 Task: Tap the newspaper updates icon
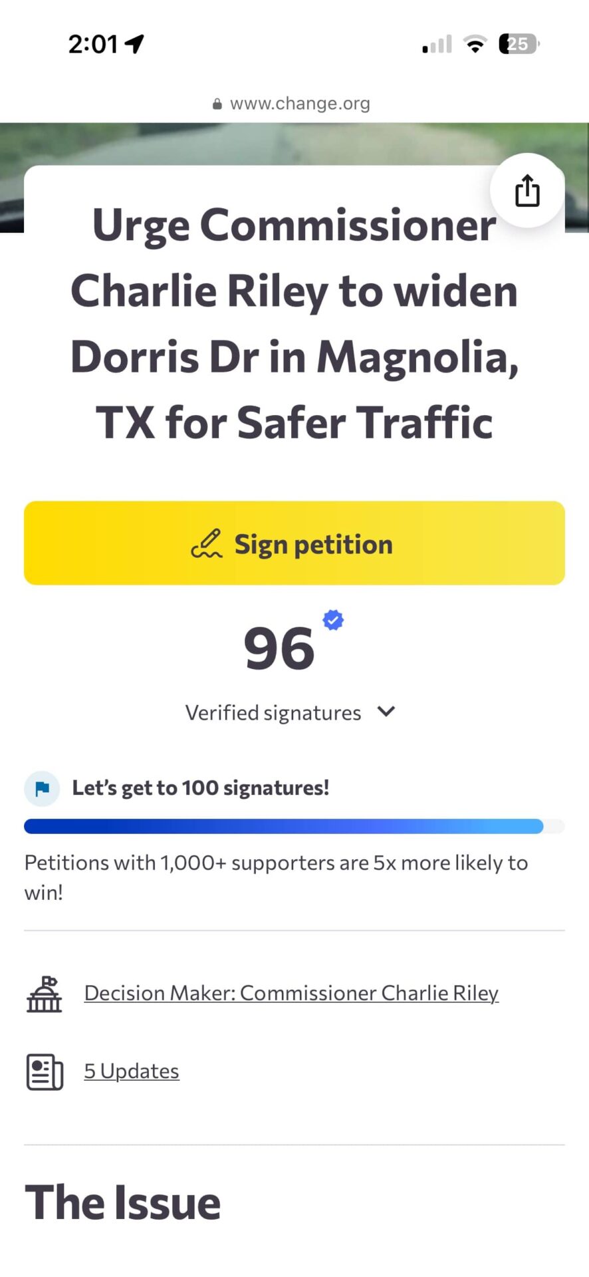point(45,1071)
